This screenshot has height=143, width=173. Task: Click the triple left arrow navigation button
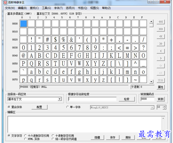pos(161,22)
